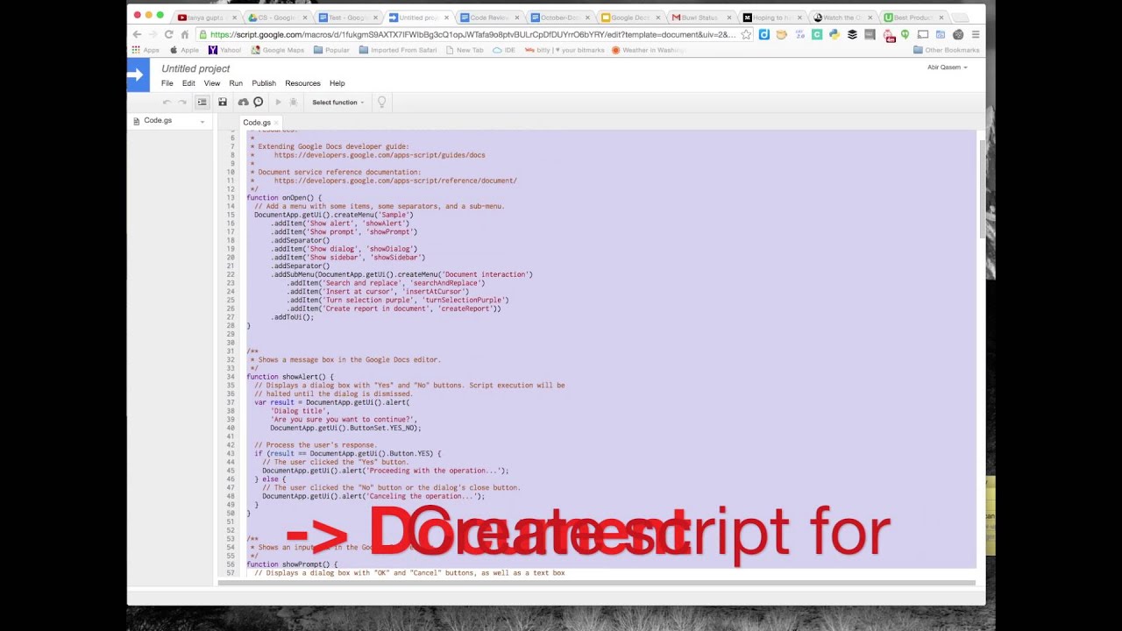Open current project's triggers clock icon

[x=259, y=103]
